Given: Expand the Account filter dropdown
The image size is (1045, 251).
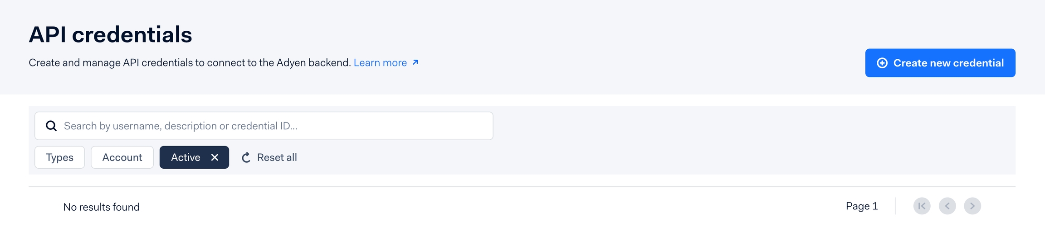Looking at the screenshot, I should click(x=122, y=157).
